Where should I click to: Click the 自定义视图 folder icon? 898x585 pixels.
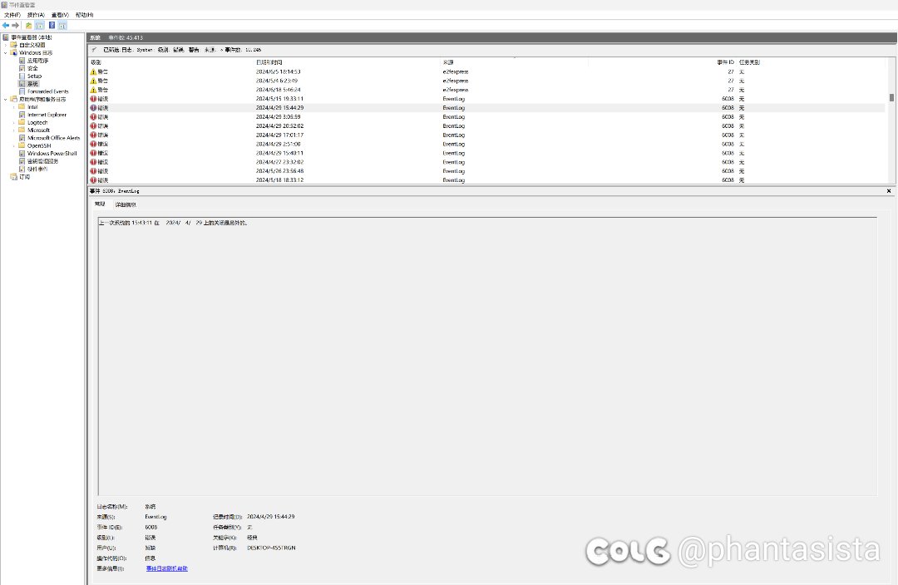coord(14,45)
